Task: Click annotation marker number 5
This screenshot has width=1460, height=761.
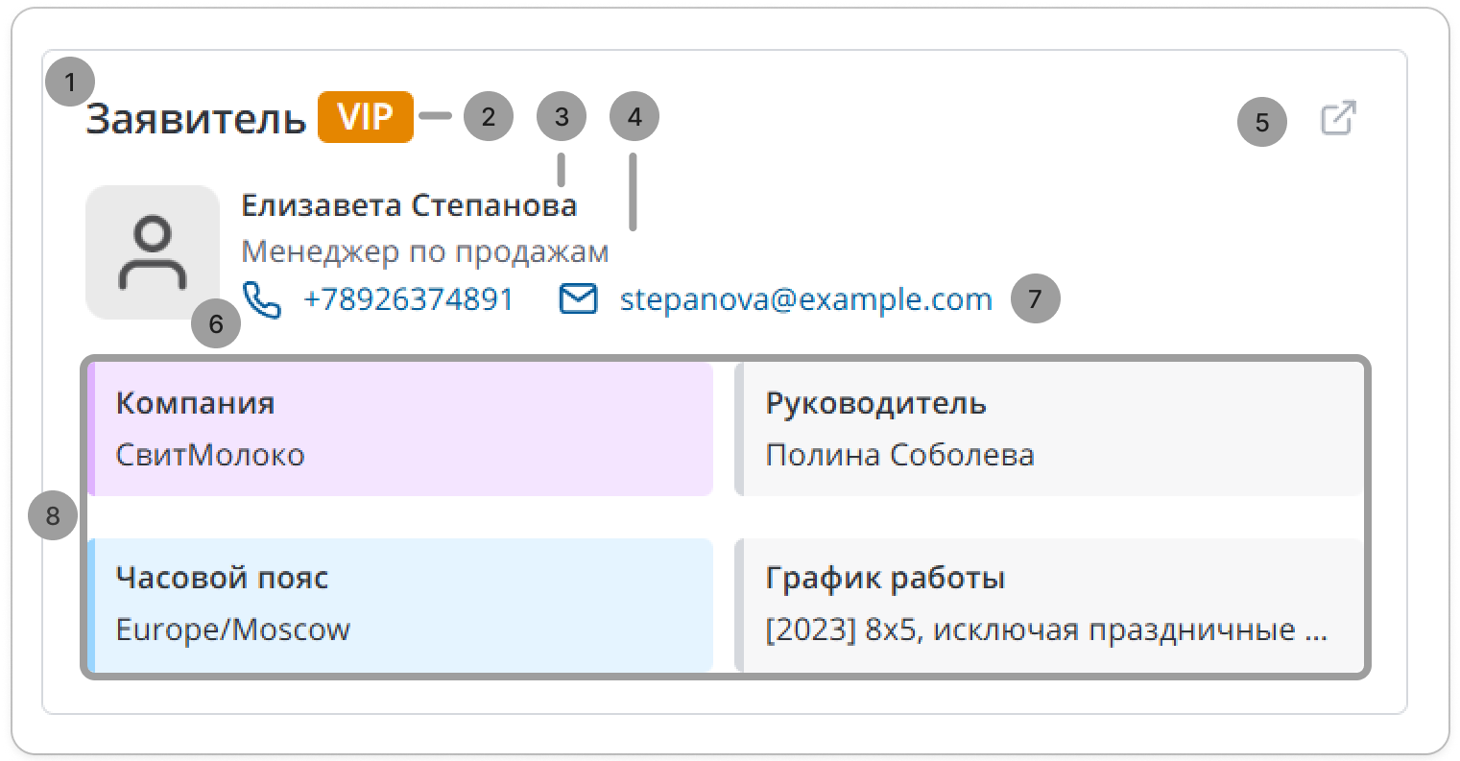Action: (x=1261, y=122)
